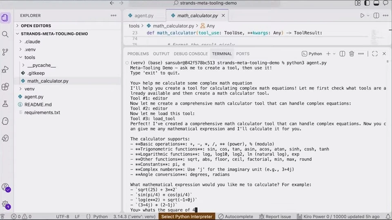The height and width of the screenshot is (220, 392).
Task: Click Select Python Interpreter status item
Action: pyautogui.click(x=187, y=216)
